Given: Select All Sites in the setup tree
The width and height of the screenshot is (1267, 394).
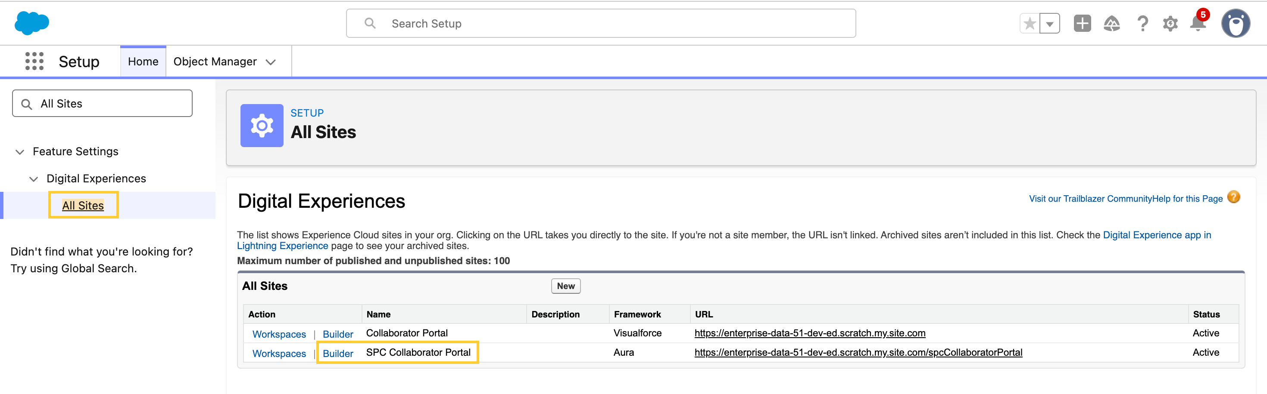Looking at the screenshot, I should tap(83, 206).
